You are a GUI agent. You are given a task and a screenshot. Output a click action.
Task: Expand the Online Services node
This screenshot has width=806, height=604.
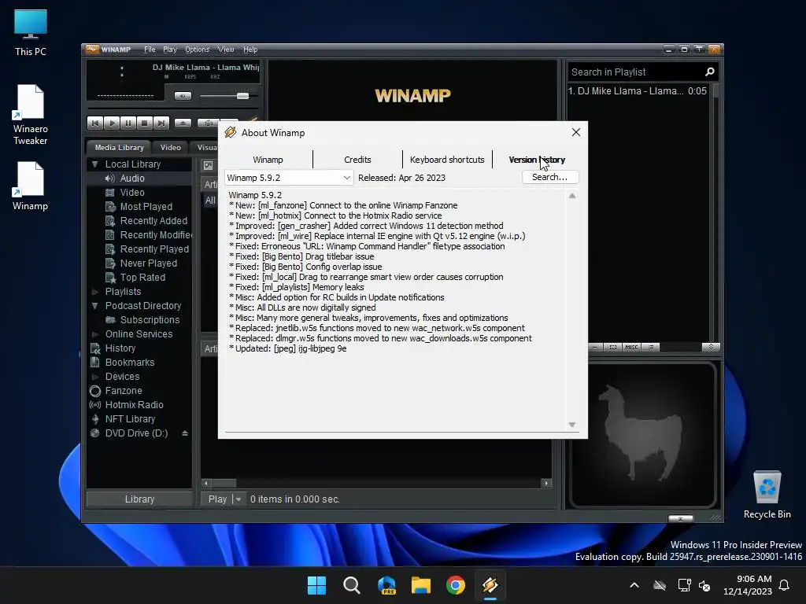coord(95,333)
